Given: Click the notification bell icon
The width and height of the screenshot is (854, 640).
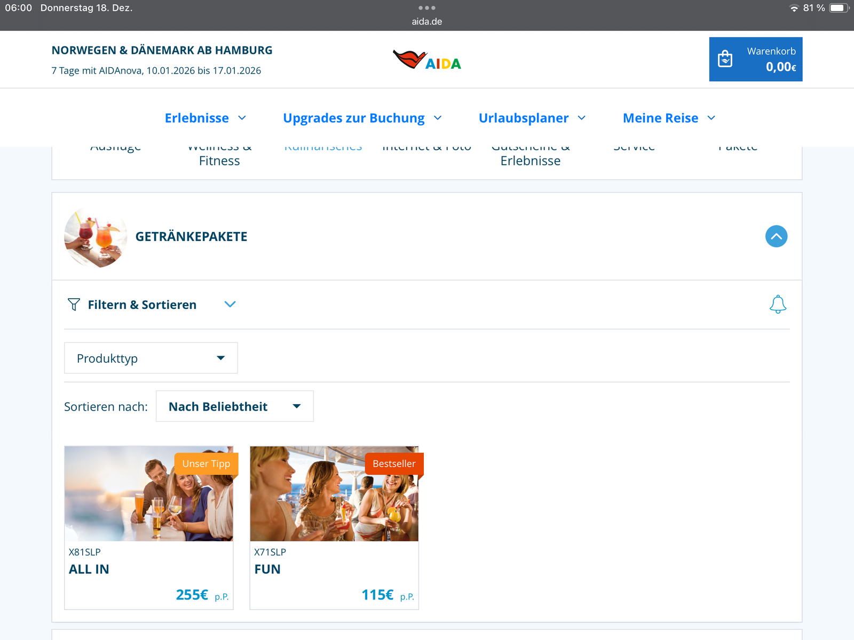Looking at the screenshot, I should pyautogui.click(x=778, y=305).
